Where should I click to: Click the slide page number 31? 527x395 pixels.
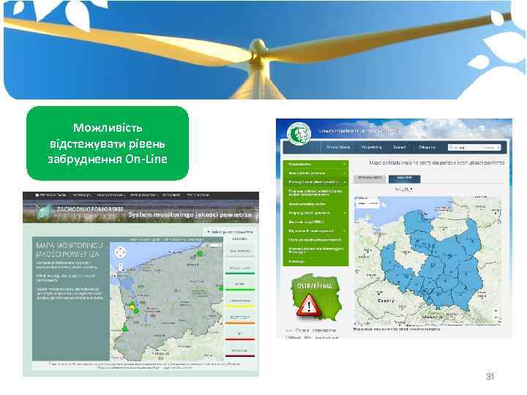(490, 376)
